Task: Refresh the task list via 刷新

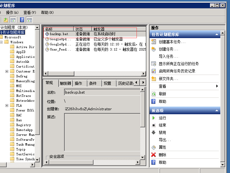Action: point(162,94)
